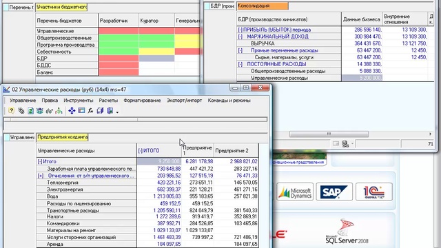Click the Данные бизнеса column header
This screenshot has width=441, height=248.
362,19
